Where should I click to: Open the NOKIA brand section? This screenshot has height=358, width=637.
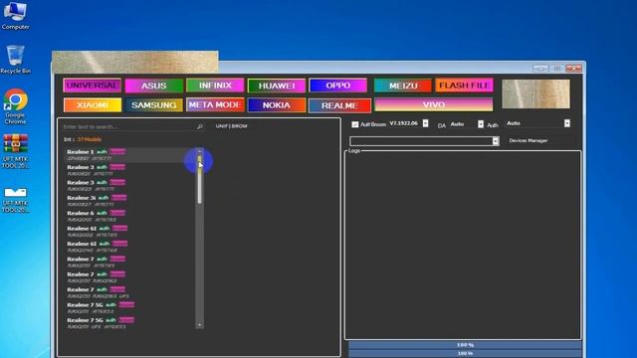tap(277, 105)
